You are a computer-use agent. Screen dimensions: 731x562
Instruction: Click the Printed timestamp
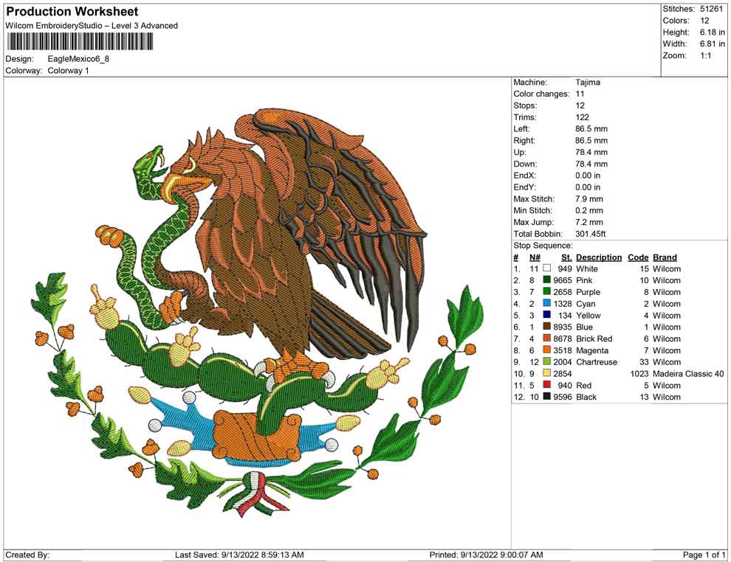pos(486,555)
